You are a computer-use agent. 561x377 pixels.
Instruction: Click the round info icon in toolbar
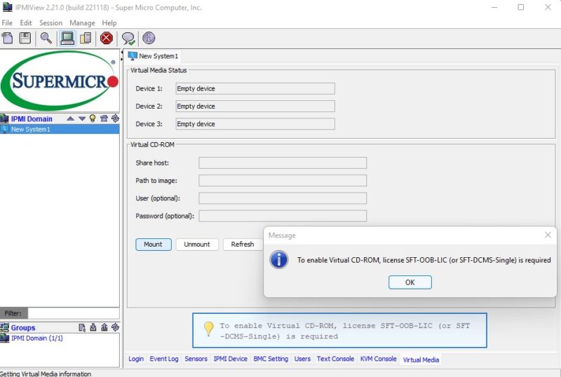pos(149,39)
